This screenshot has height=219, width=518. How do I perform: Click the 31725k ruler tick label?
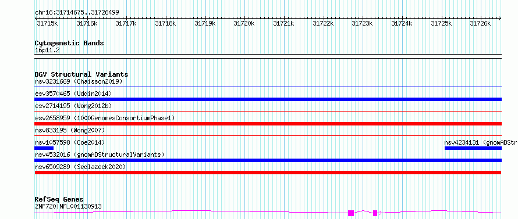[441, 23]
